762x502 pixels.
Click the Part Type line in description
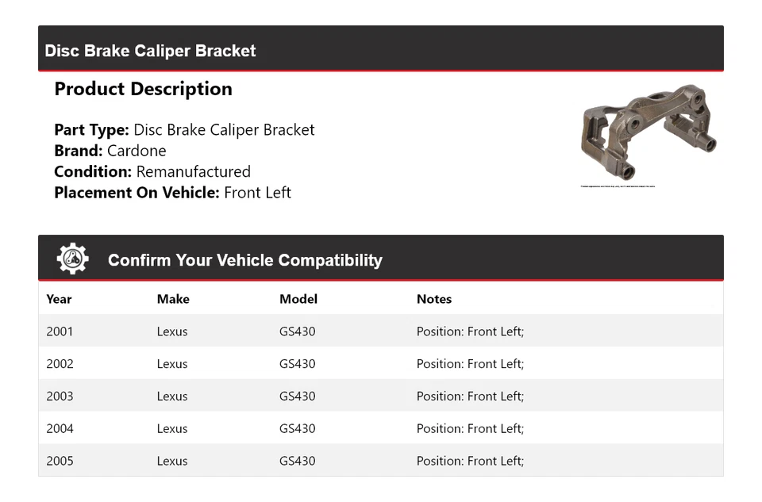(x=184, y=130)
